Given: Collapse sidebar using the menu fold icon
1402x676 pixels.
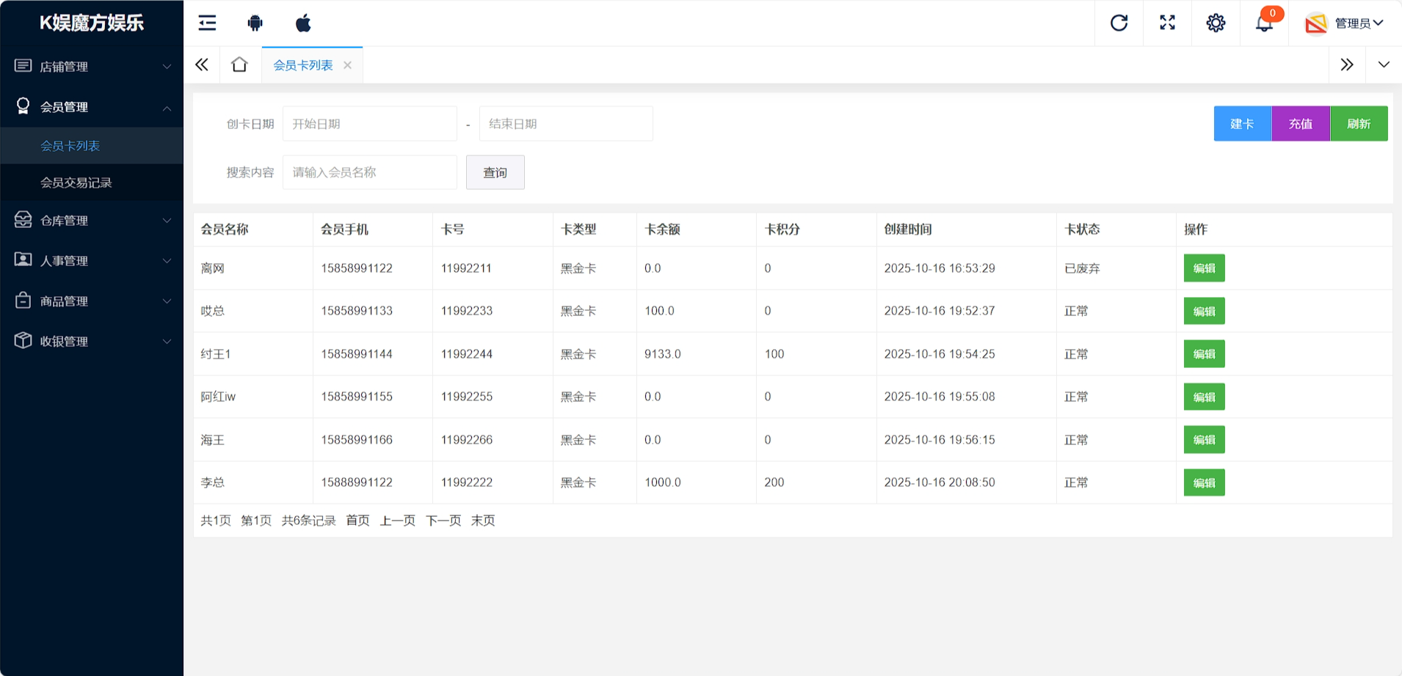Looking at the screenshot, I should pyautogui.click(x=207, y=23).
